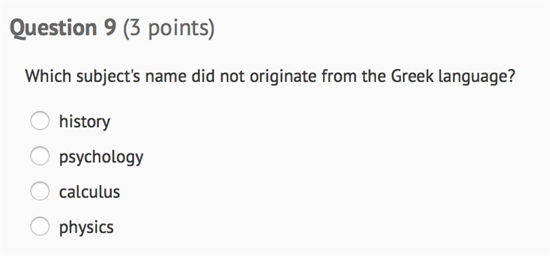Choose the psychology radio option

point(40,156)
